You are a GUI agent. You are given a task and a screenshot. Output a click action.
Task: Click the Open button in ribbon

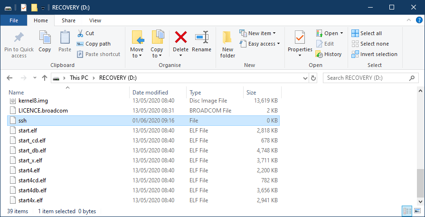[x=327, y=33]
